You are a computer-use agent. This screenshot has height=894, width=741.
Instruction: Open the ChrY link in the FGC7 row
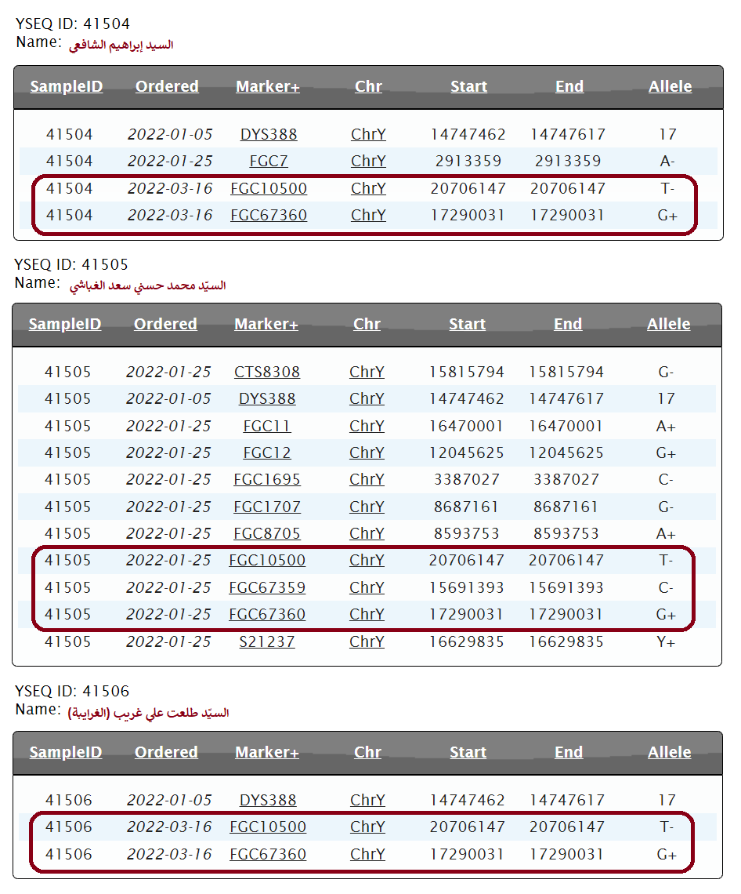[368, 162]
